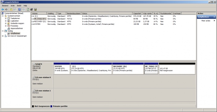217x112 pixels.
Task: Select the SYSTEM partition block in Schijf 0
Action: (x=62, y=69)
